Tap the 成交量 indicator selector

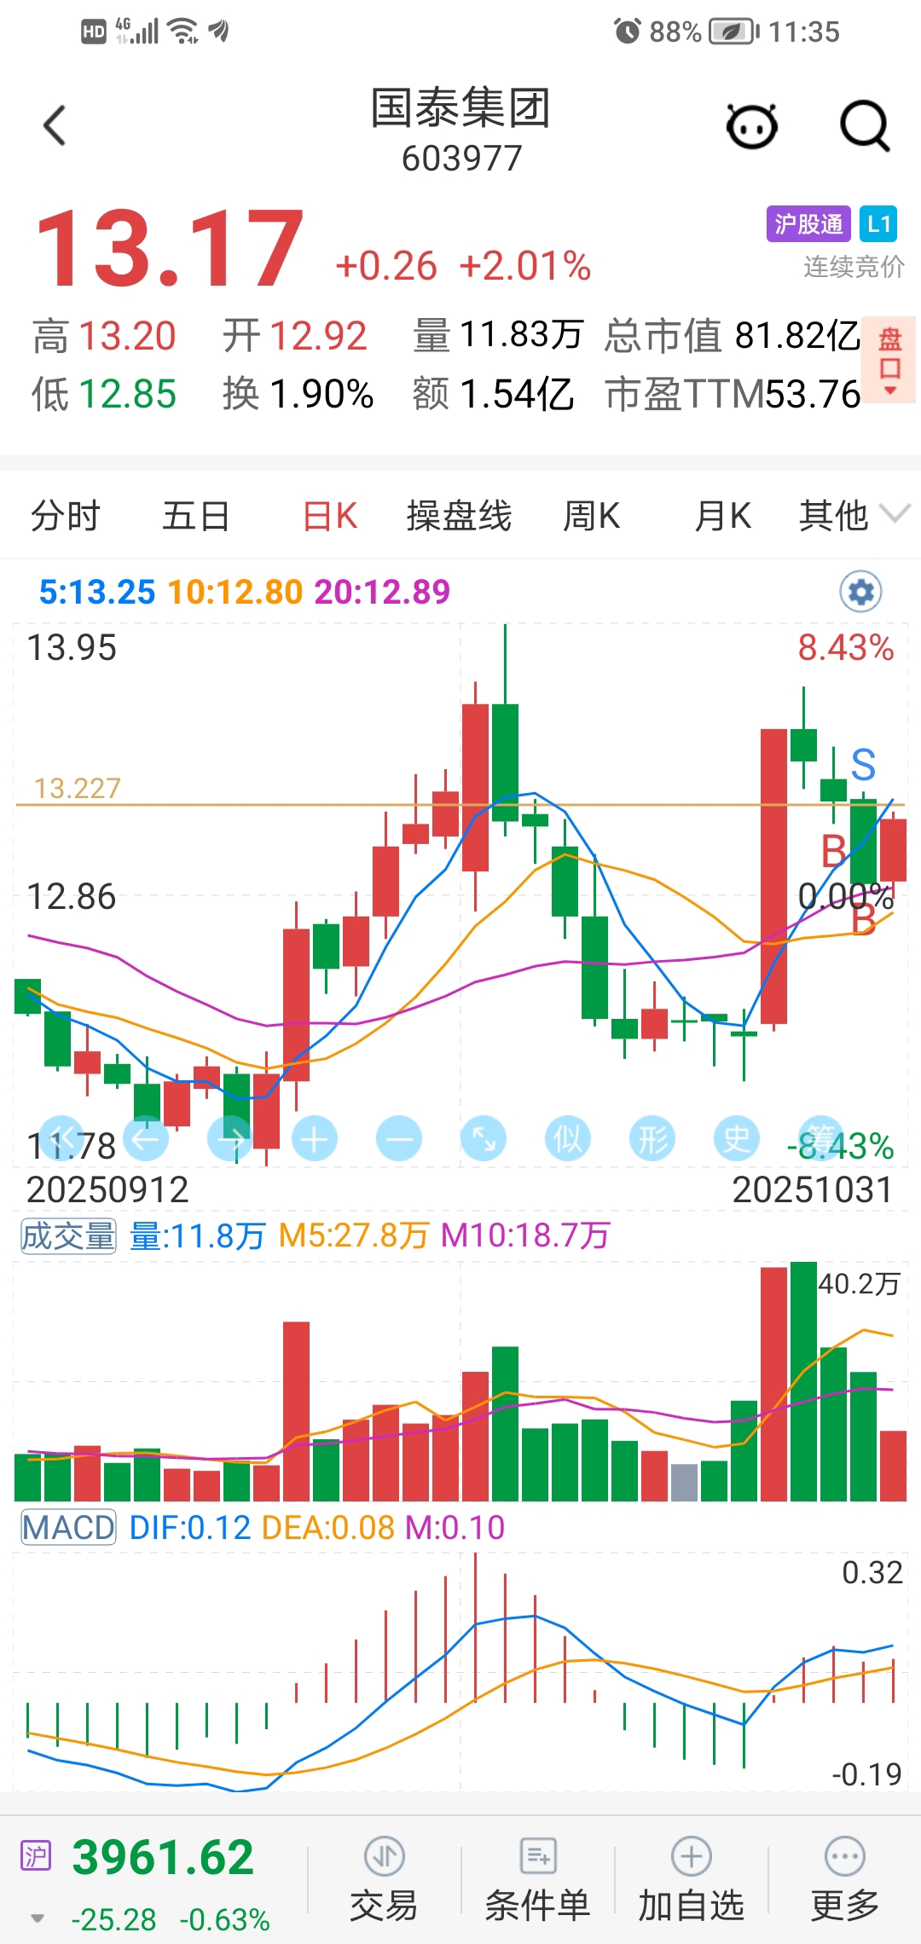[68, 1235]
